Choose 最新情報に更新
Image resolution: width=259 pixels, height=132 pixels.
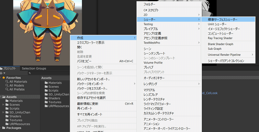pyautogui.click(x=103, y=104)
